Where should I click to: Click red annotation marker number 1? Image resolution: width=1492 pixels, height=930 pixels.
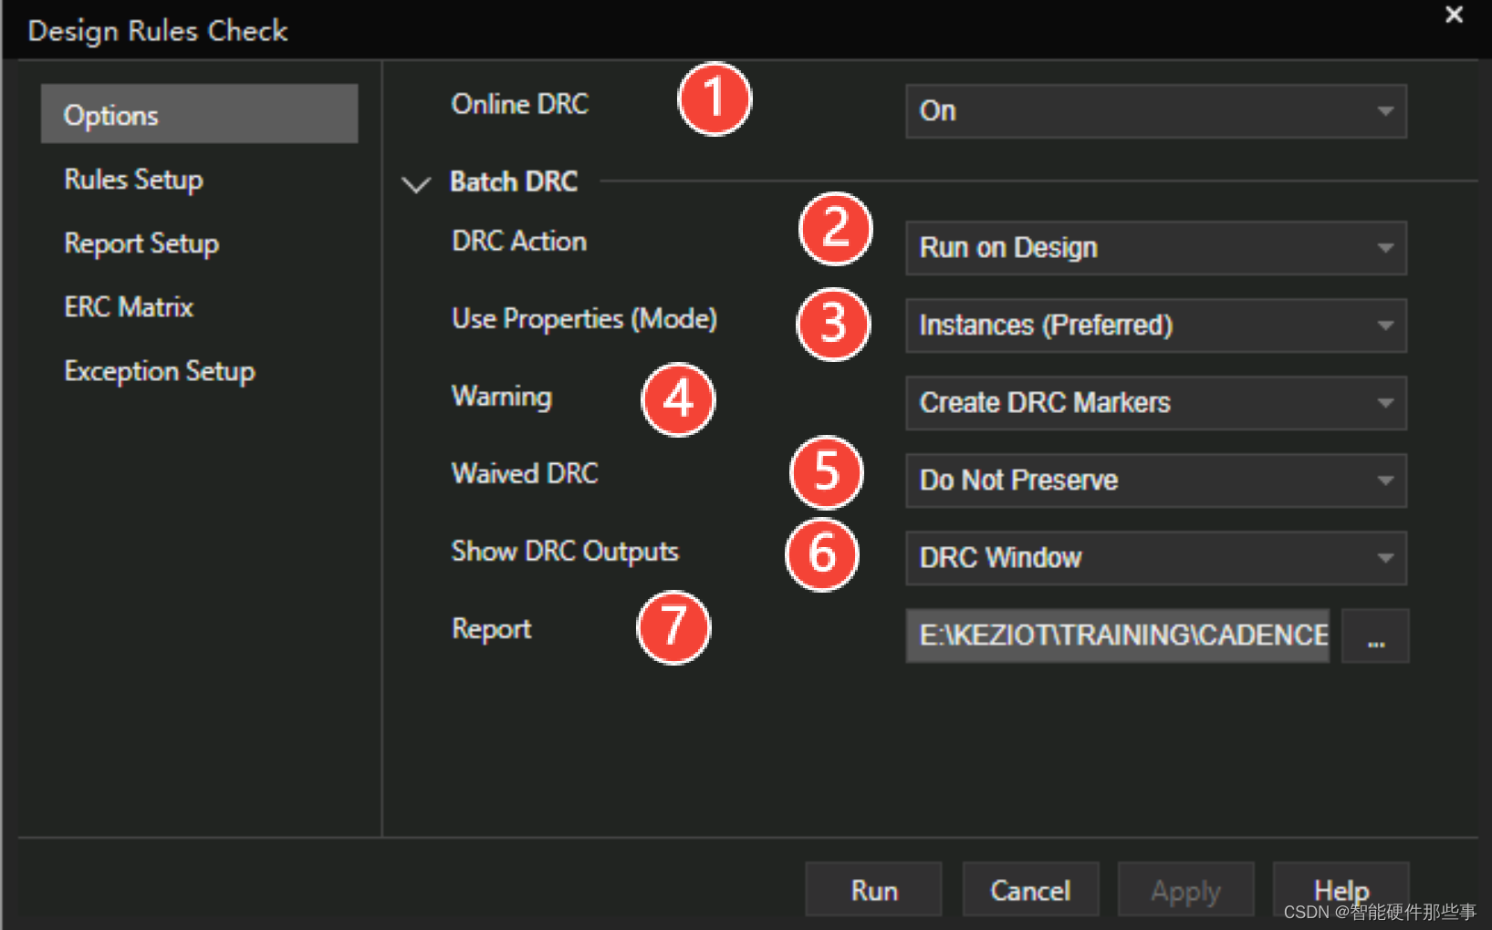[x=715, y=99]
